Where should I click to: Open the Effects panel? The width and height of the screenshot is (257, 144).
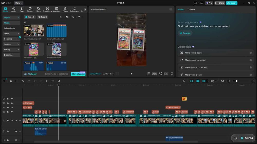tap(38, 9)
